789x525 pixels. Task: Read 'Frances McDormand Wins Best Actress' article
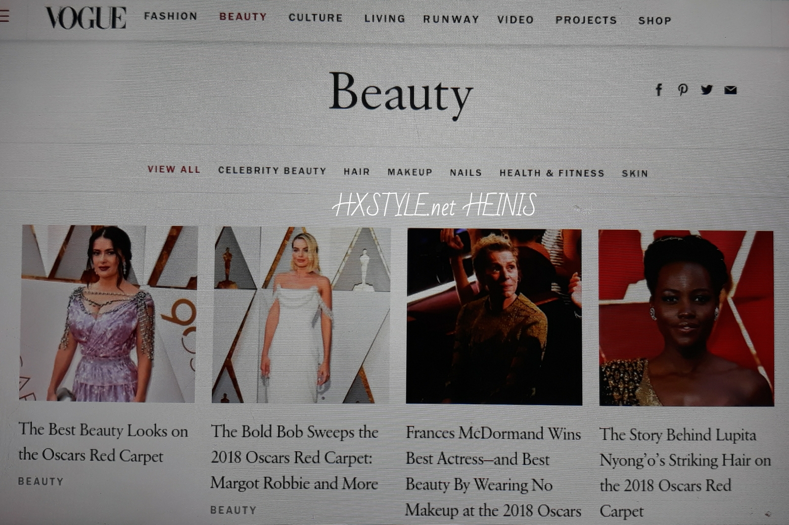pyautogui.click(x=493, y=472)
